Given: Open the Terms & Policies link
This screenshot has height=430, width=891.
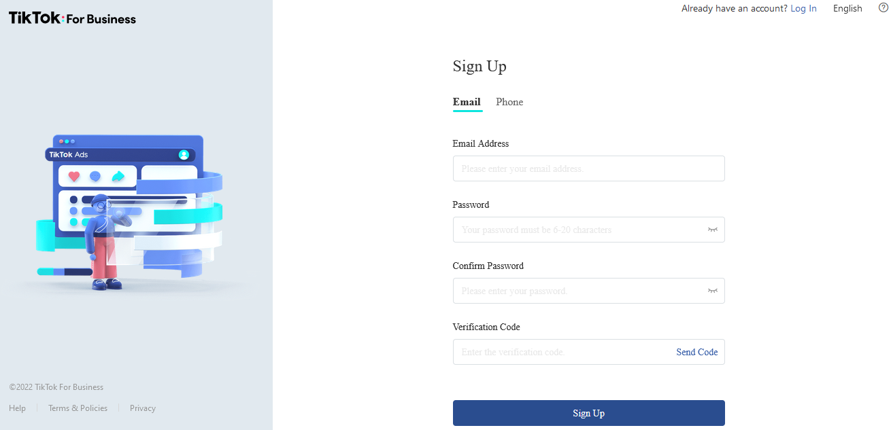Looking at the screenshot, I should point(78,408).
